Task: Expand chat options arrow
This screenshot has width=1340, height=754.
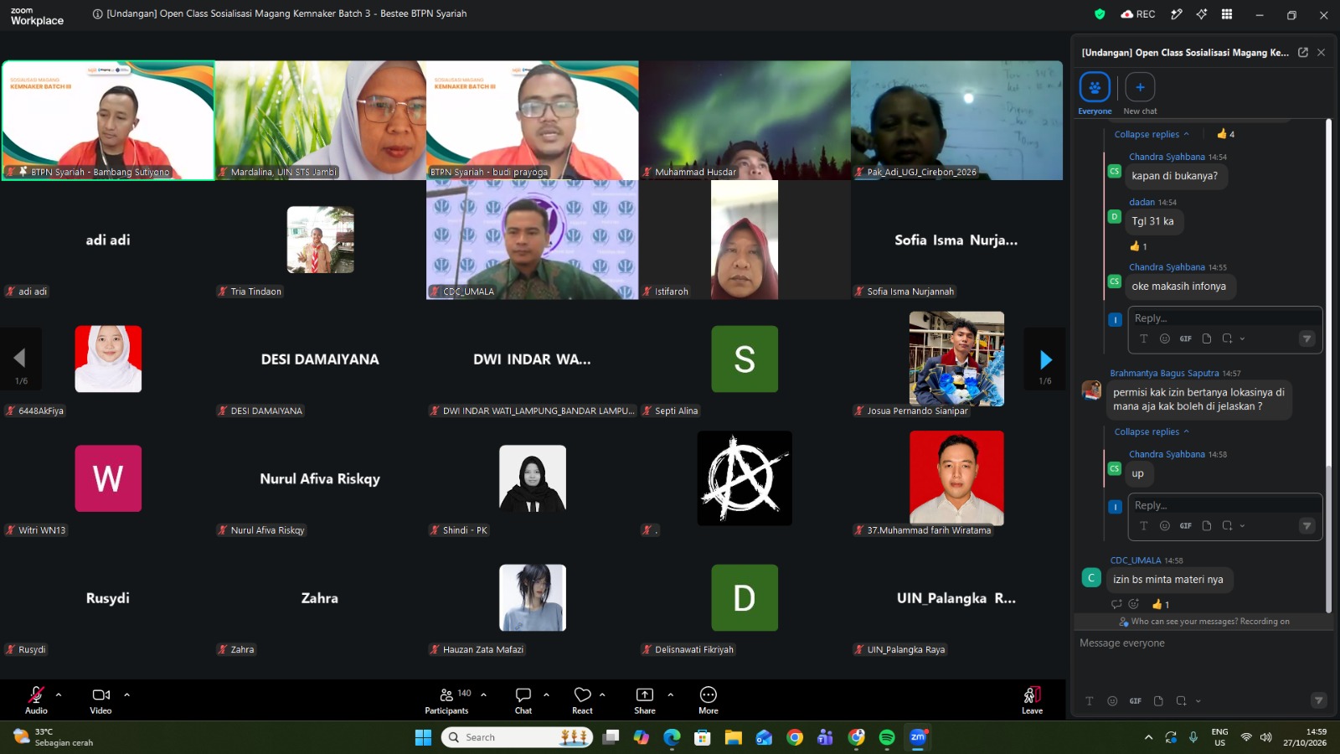Action: point(547,695)
